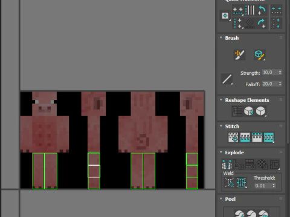Click the Flatten custom icon
The height and width of the screenshot is (217, 290).
click(275, 165)
